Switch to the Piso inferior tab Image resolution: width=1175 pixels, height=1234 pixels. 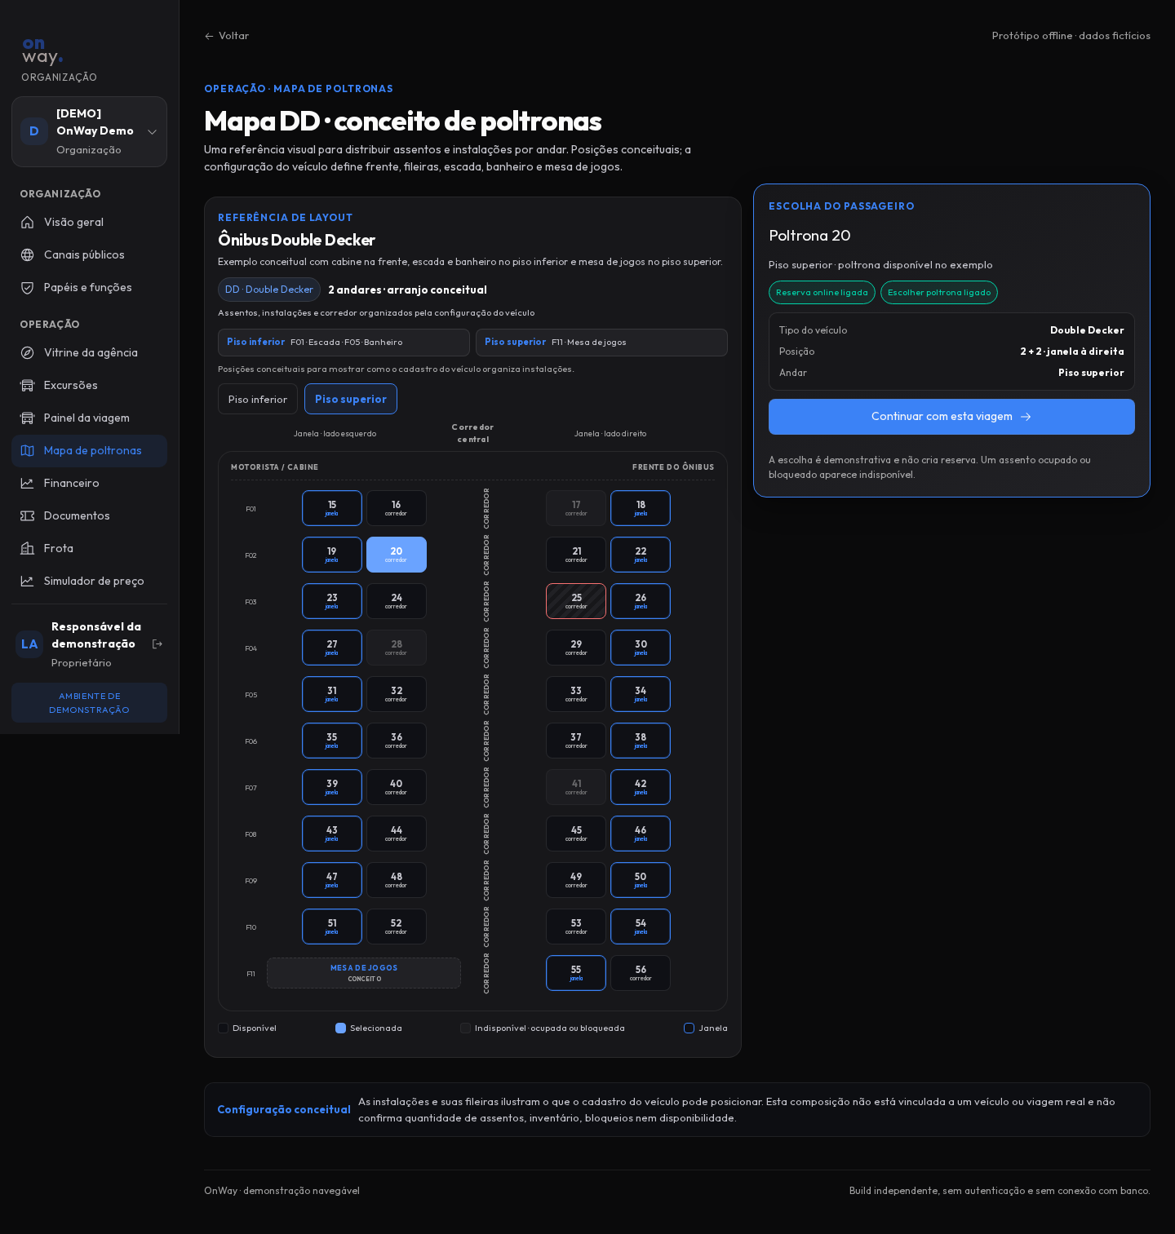[x=258, y=399]
